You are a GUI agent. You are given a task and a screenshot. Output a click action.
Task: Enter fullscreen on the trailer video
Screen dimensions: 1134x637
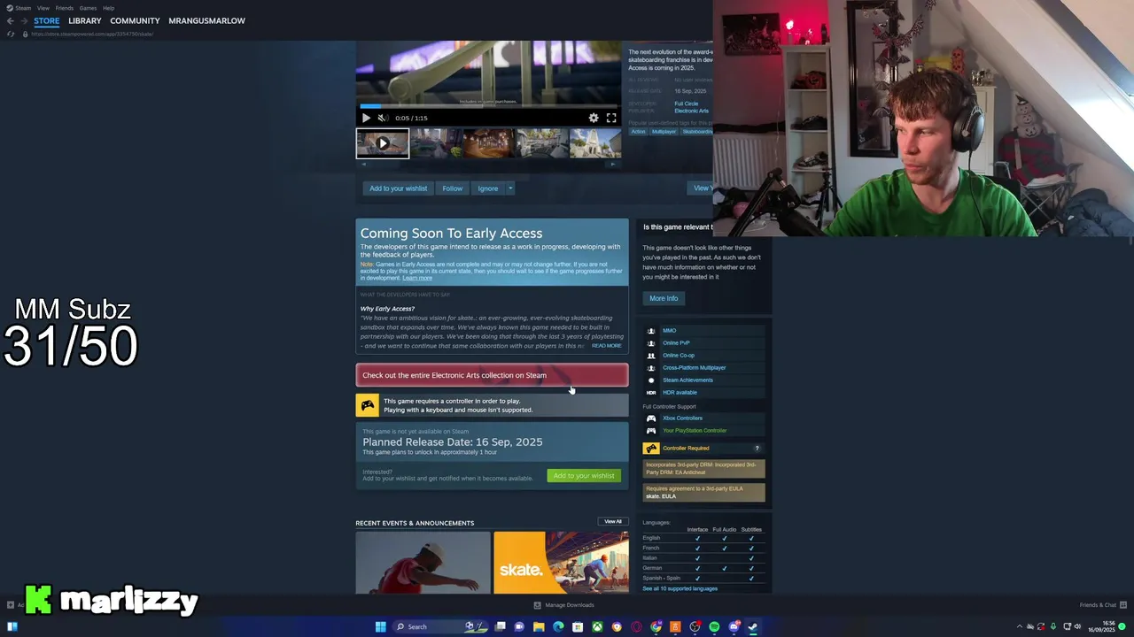(611, 118)
